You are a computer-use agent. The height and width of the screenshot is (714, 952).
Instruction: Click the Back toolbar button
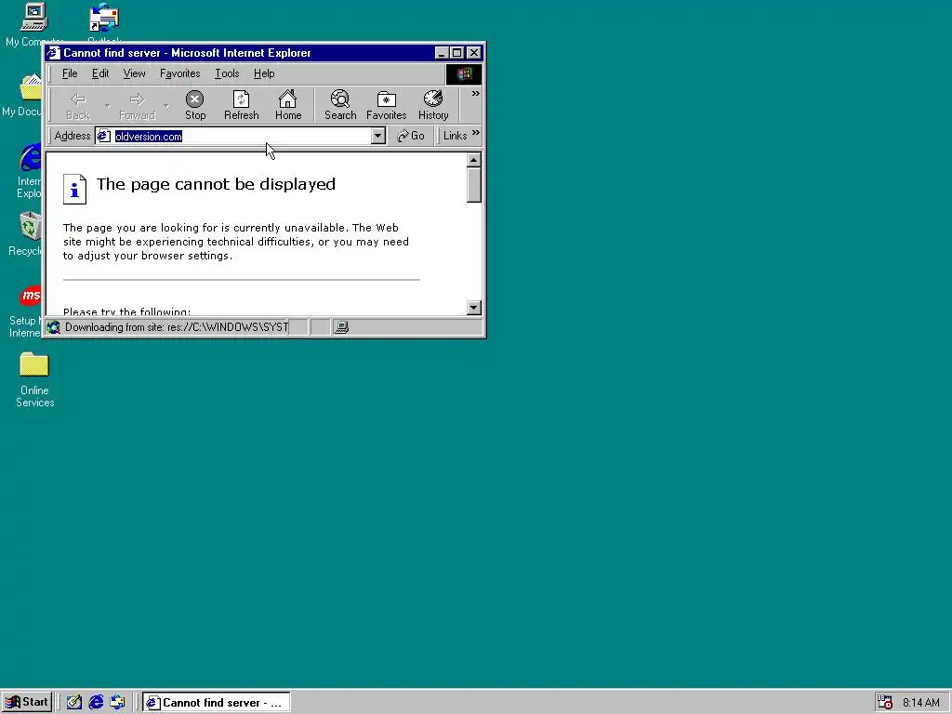click(x=78, y=106)
